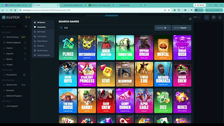Launch Sugar Rush by Pragmatic Play
Image resolution: width=224 pixels, height=126 pixels.
[x=182, y=48]
